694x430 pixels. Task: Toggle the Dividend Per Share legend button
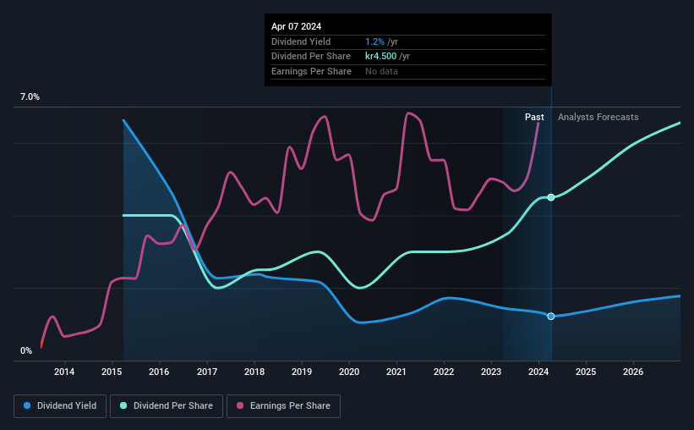tap(166, 406)
